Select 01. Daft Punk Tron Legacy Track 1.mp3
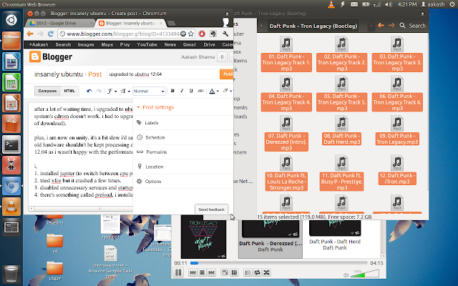The width and height of the screenshot is (458, 286). coord(286,54)
